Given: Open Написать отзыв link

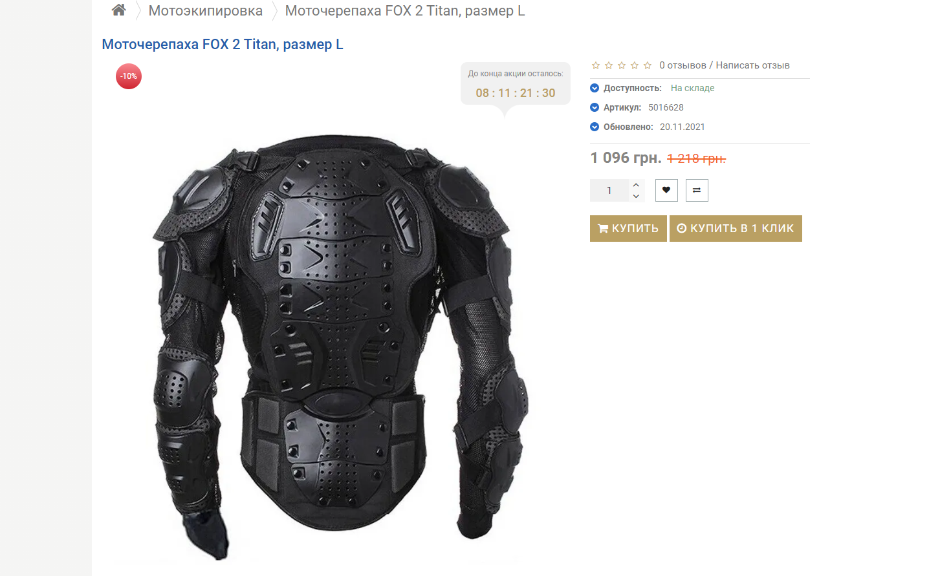Looking at the screenshot, I should 752,65.
